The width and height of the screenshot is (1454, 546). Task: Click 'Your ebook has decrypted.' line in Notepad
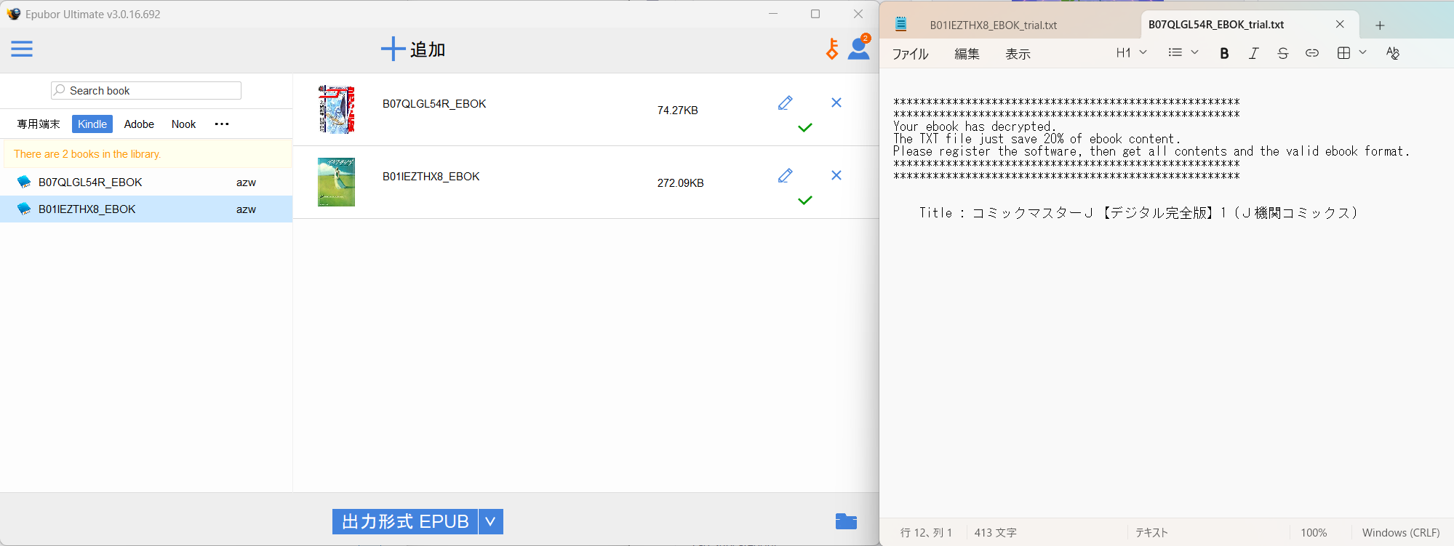(974, 127)
